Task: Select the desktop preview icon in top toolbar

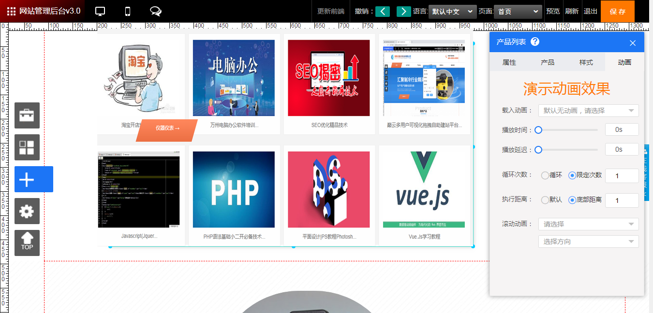Action: (100, 10)
